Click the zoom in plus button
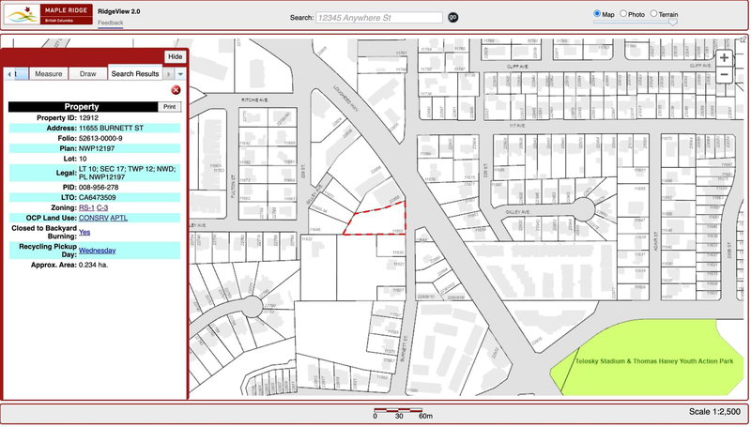The width and height of the screenshot is (751, 427). pos(724,57)
